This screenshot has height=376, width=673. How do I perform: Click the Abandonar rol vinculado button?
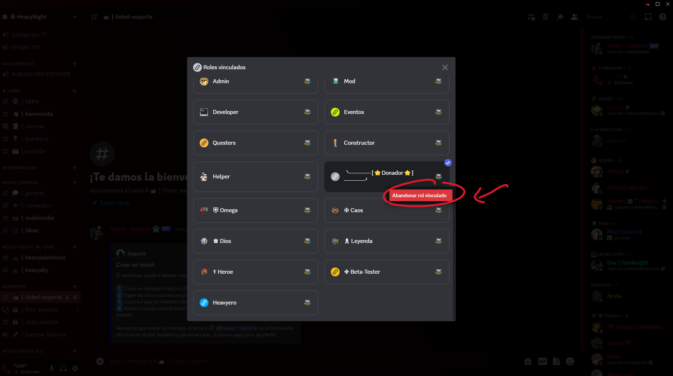[419, 195]
